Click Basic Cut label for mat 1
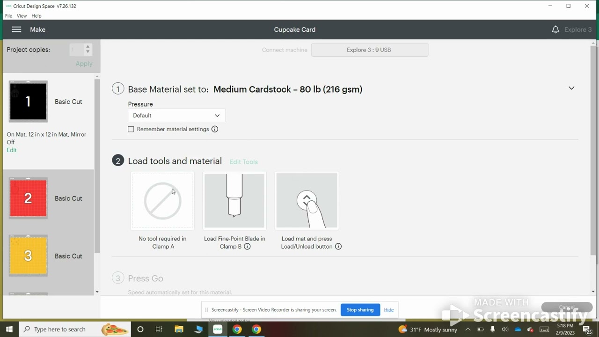599x337 pixels. pos(68,102)
